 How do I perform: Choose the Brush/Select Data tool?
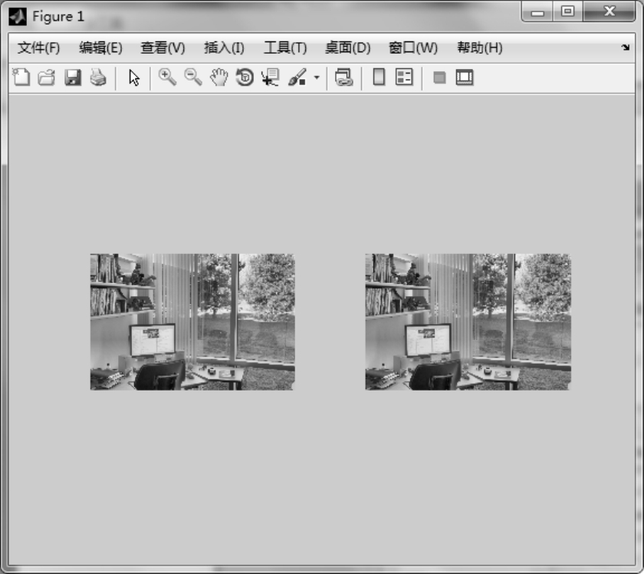[x=297, y=77]
